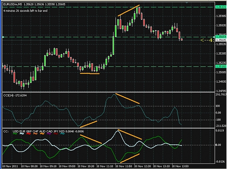Image resolution: width=227 pixels, height=169 pixels.
Task: Click the current price tag 1.35605
Action: (221, 40)
